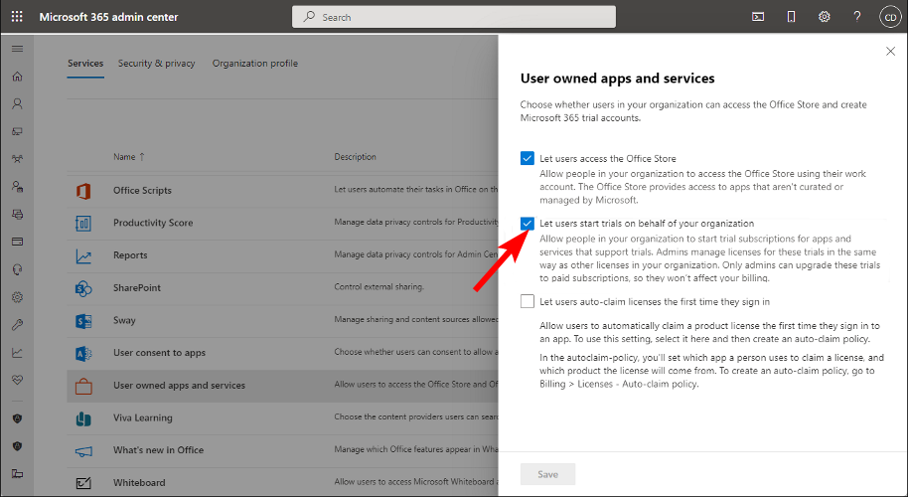Click the Reports service line chart icon
This screenshot has width=908, height=497.
(83, 255)
